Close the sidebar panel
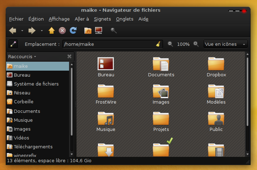Screen dimensions: 257x170 69,56
